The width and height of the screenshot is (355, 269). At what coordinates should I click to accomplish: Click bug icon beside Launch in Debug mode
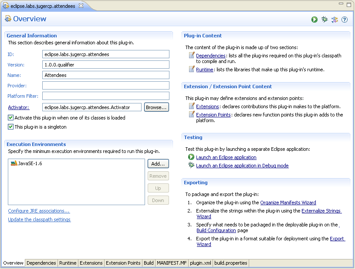(x=191, y=165)
